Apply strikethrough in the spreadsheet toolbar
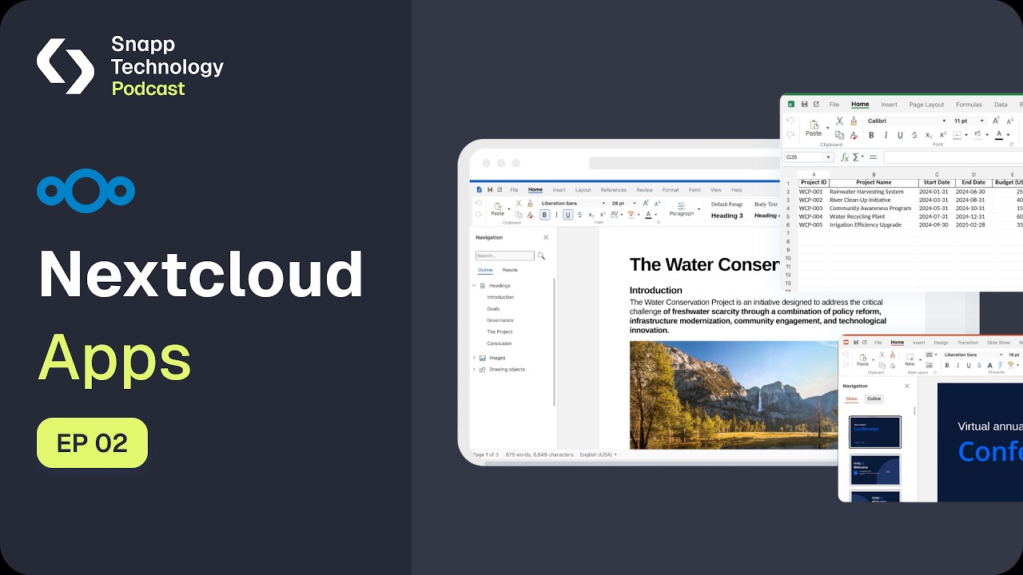The image size is (1023, 575). tap(914, 135)
